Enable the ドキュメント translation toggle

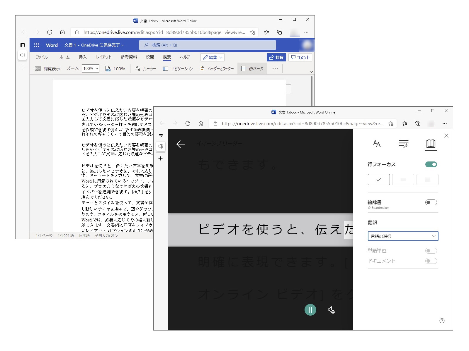click(x=431, y=261)
